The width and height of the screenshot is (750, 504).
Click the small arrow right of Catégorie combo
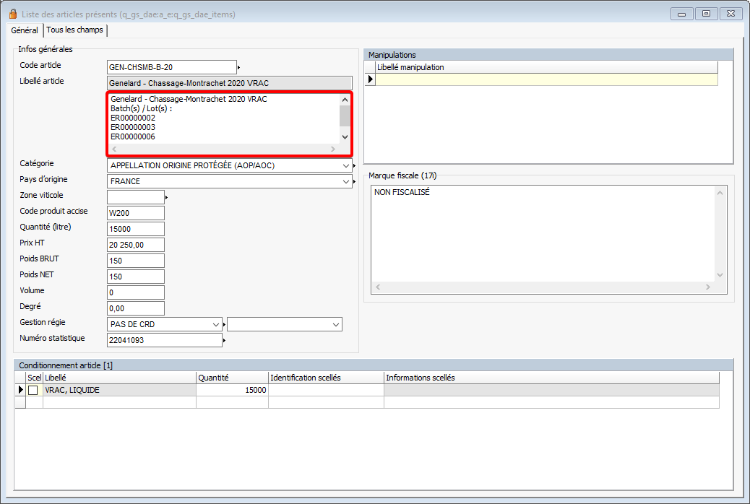355,166
